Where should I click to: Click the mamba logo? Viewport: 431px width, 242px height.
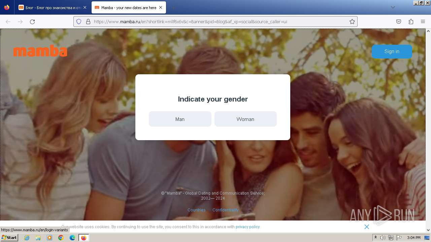click(x=40, y=51)
